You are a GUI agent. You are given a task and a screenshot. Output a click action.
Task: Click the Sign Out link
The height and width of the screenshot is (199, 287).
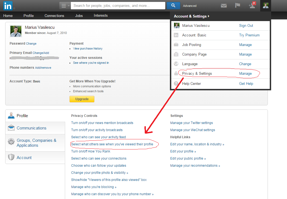[246, 26]
